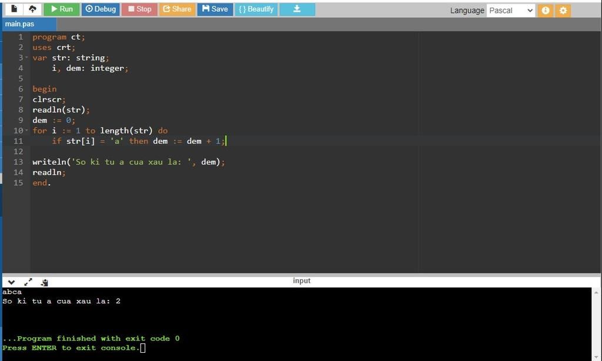Click 'dem := 0;' on line 9

(x=53, y=120)
